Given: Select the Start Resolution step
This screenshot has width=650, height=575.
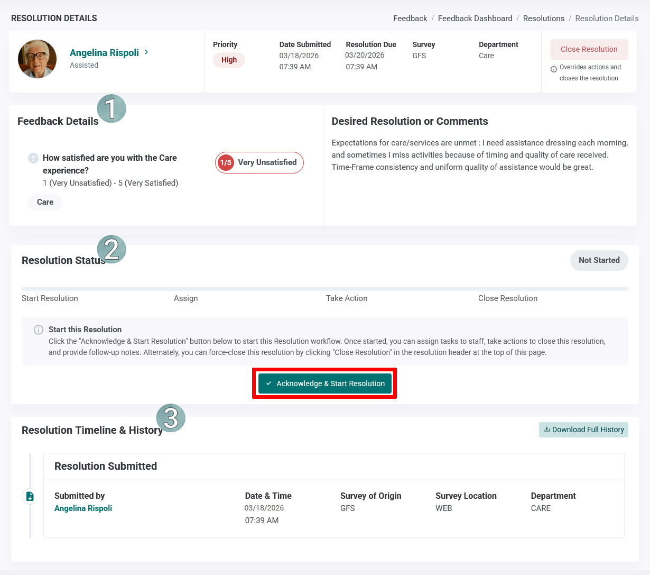Looking at the screenshot, I should tap(50, 298).
